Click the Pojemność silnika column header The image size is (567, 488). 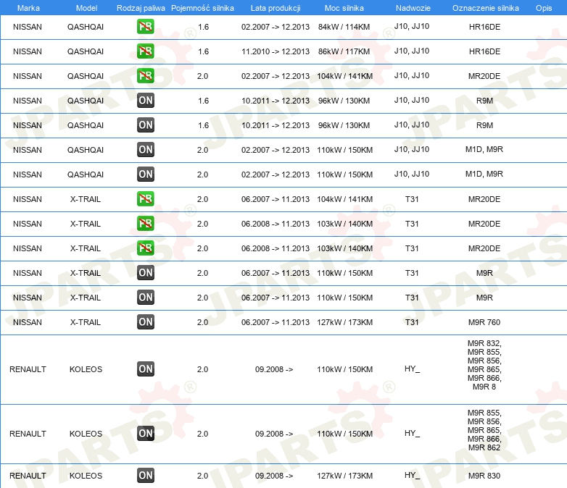point(202,8)
